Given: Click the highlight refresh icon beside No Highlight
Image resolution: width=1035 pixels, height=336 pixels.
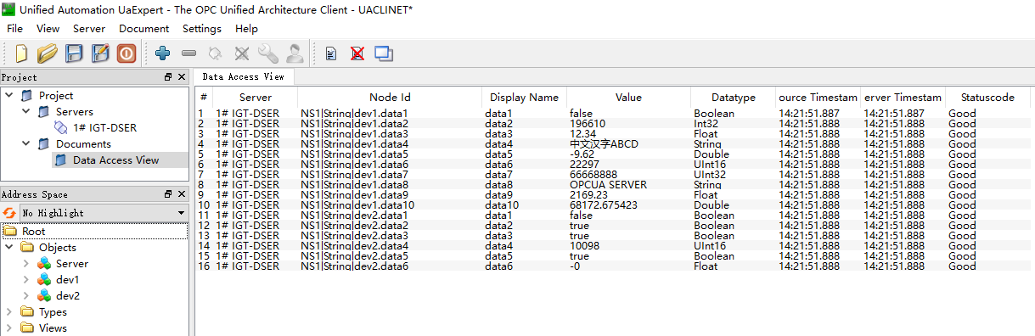Looking at the screenshot, I should 10,213.
